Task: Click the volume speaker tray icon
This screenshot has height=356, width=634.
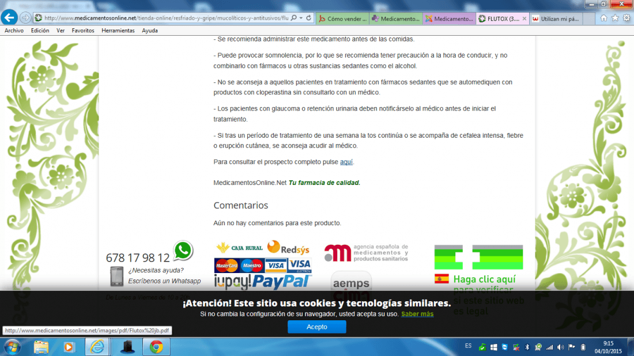Action: (560, 347)
